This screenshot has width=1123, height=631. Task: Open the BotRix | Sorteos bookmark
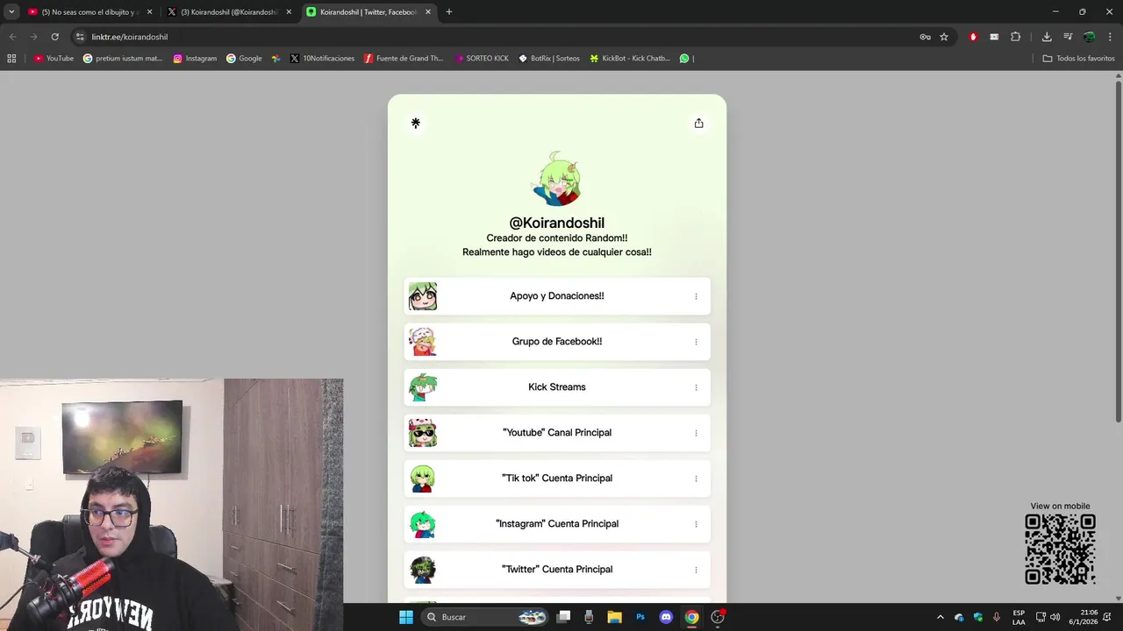point(549,59)
